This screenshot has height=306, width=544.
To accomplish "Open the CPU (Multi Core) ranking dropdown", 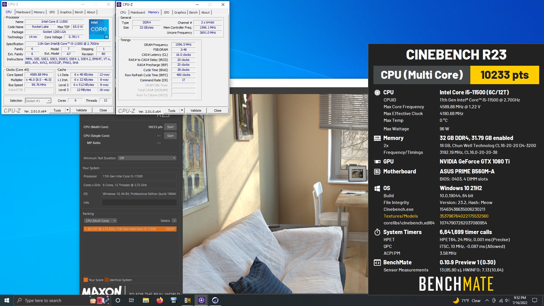I will (100, 221).
